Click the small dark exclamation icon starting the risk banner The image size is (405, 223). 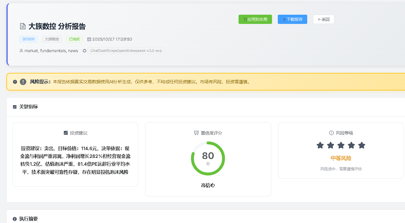click(x=15, y=82)
